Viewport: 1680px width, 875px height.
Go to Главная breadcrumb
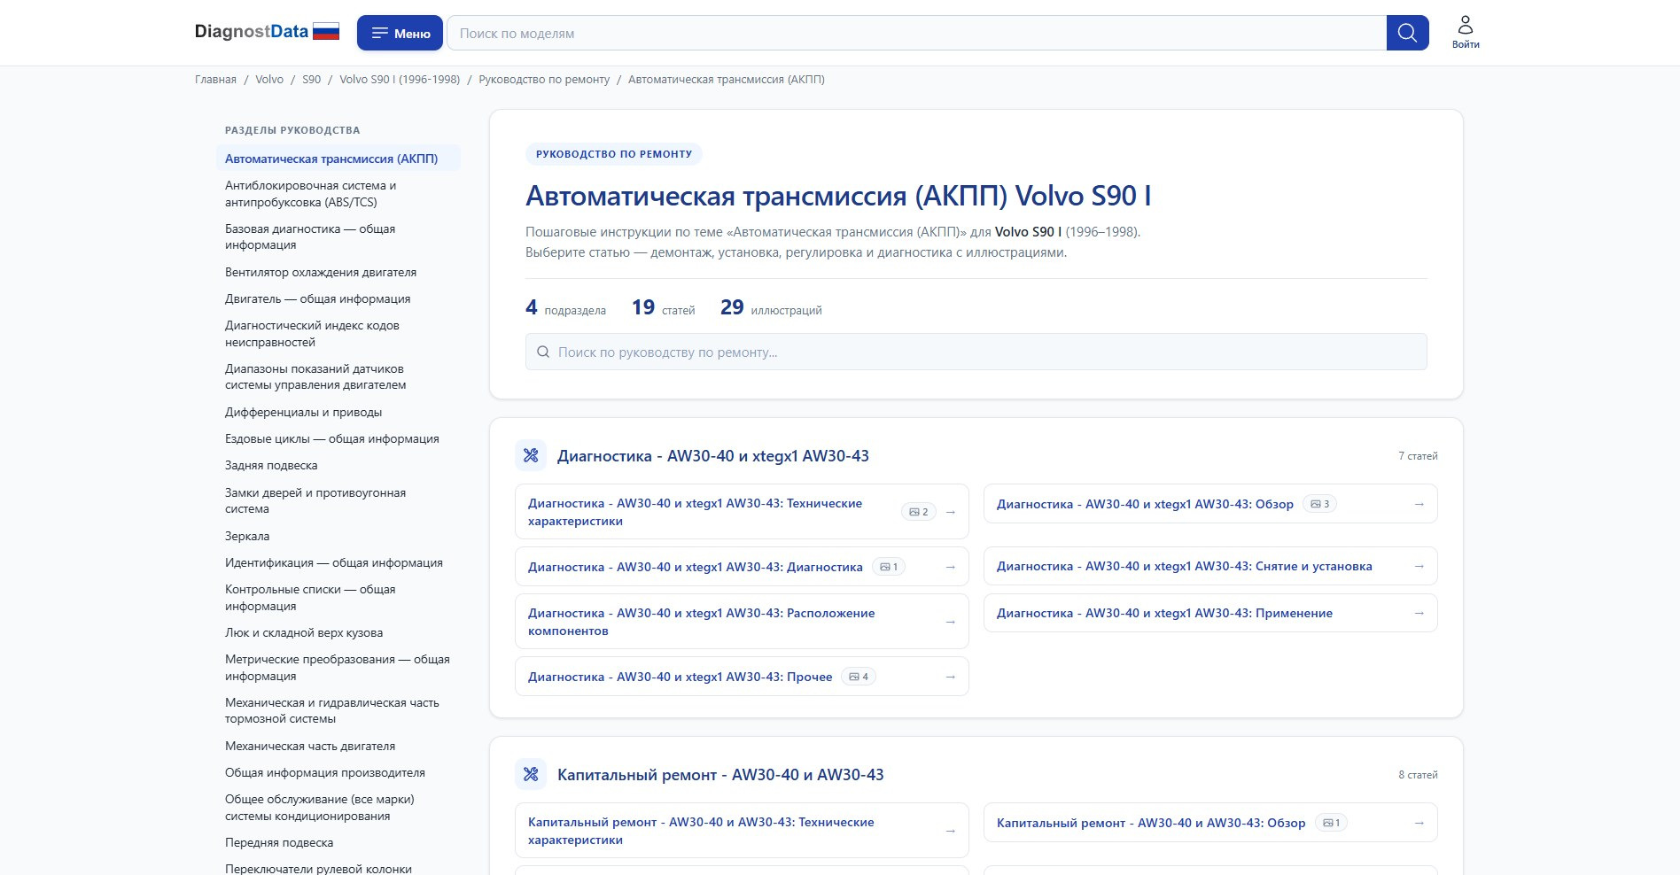point(215,80)
